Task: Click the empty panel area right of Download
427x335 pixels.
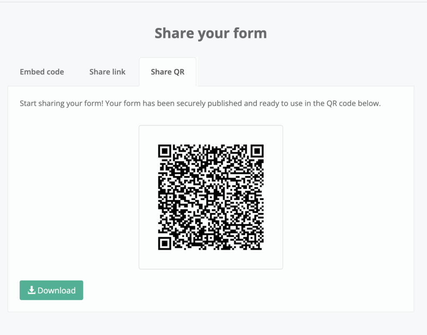Action: 250,290
